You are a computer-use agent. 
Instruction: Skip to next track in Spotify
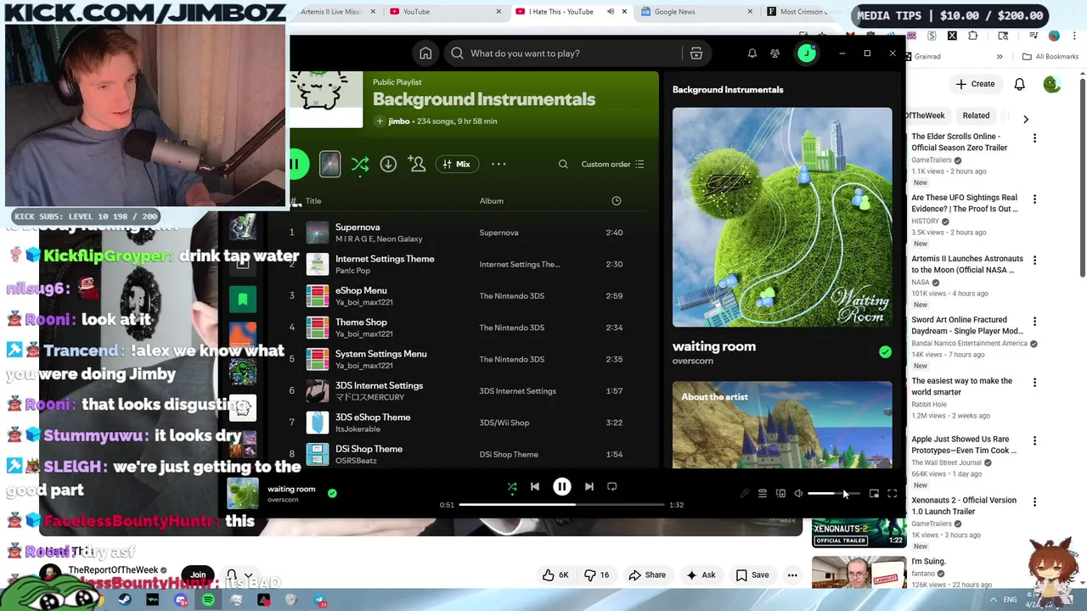click(x=589, y=486)
